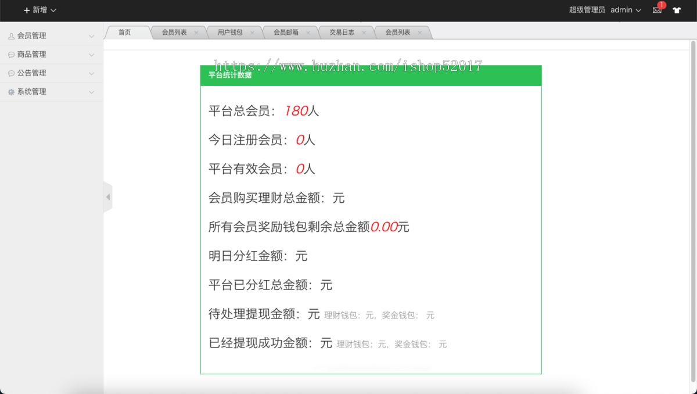Click the gear icon beside 系统管理

click(x=11, y=92)
